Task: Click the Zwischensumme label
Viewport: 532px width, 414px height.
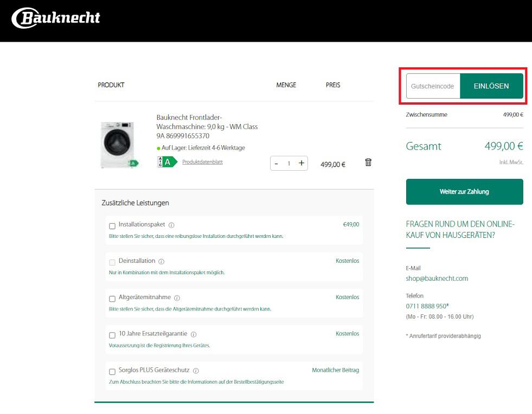Action: (x=426, y=114)
